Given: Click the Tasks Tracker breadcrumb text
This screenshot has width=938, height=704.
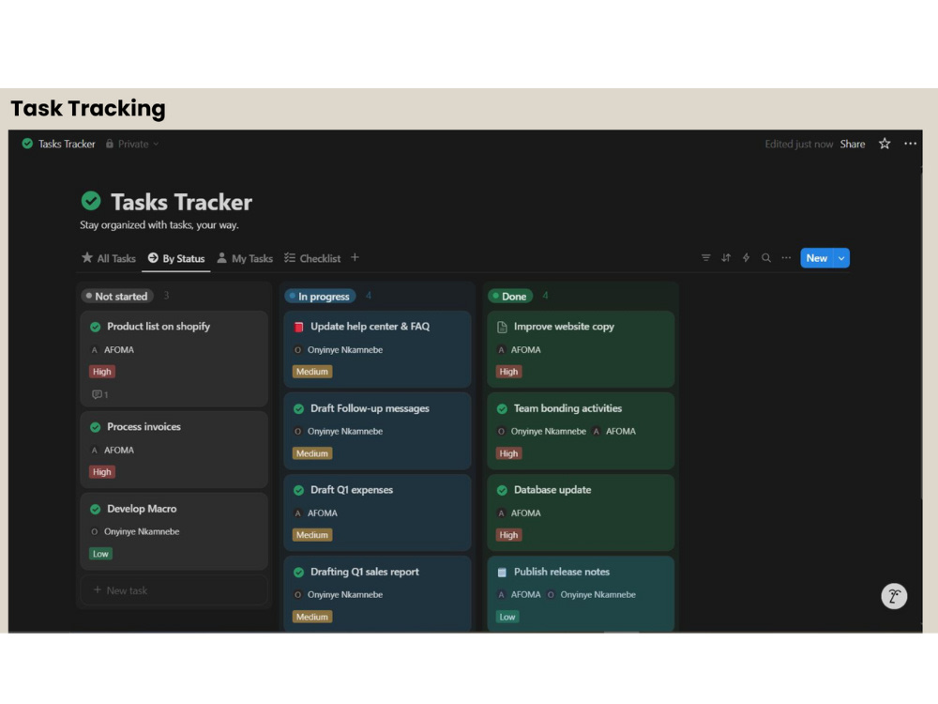Looking at the screenshot, I should (x=67, y=144).
